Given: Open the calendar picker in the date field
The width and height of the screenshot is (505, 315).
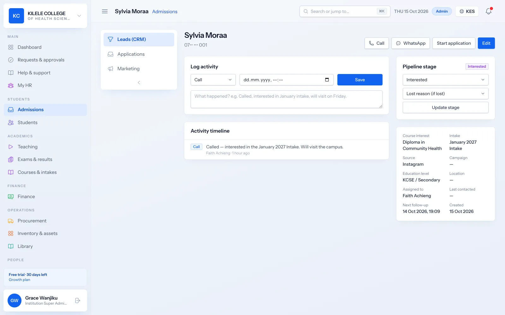Looking at the screenshot, I should tap(327, 80).
